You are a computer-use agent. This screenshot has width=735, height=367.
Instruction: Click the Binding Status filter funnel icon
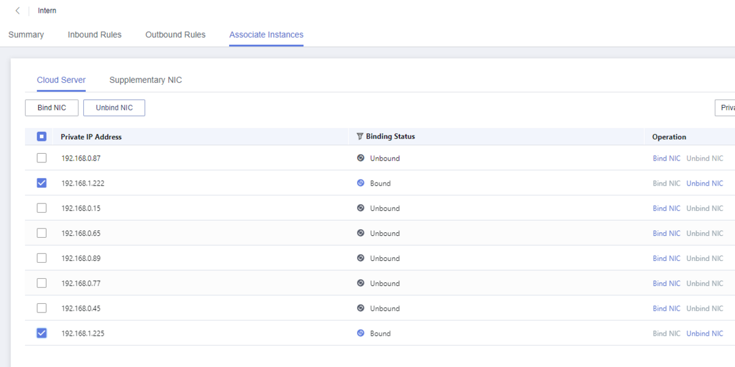coord(360,137)
